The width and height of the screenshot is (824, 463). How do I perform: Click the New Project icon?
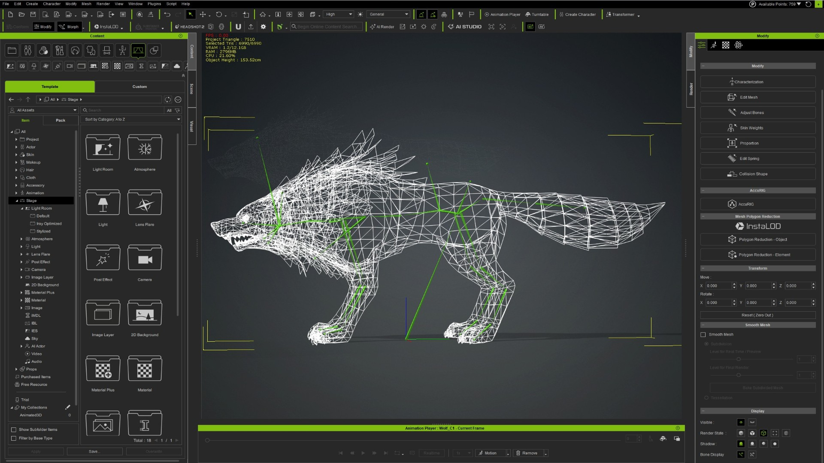(10, 15)
